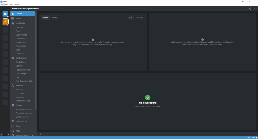
Task: Open Workloads Overview
Action: [x=20, y=27]
